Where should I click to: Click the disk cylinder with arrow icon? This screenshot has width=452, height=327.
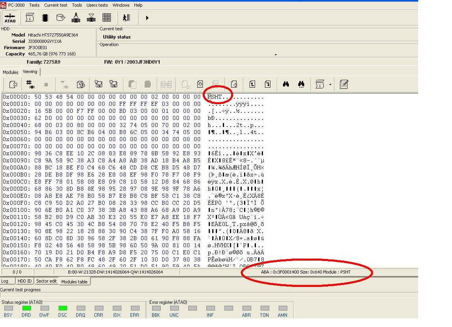pos(61,18)
